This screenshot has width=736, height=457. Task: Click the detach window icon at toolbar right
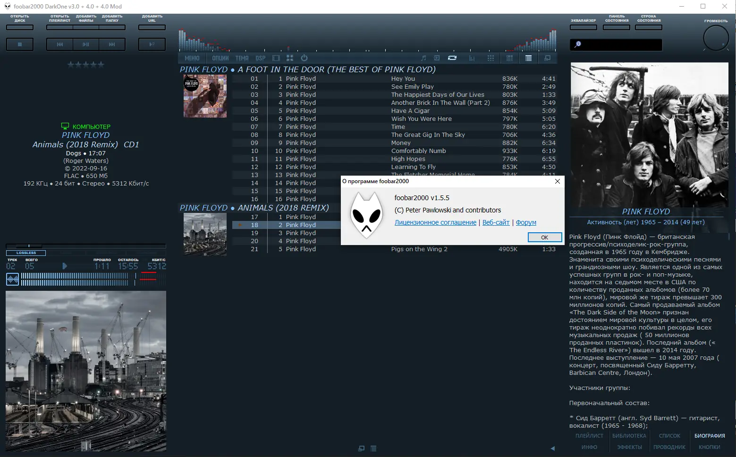(x=547, y=58)
